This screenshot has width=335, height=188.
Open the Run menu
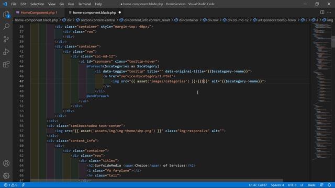tap(71, 4)
